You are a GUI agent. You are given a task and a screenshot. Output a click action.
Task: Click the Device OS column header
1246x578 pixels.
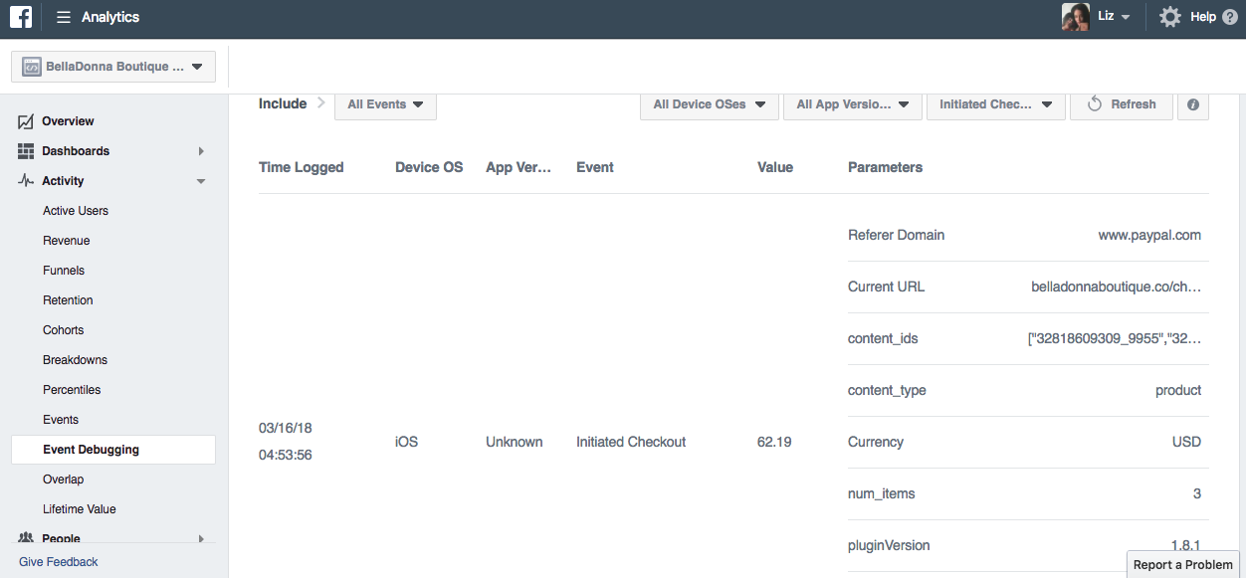tap(429, 167)
